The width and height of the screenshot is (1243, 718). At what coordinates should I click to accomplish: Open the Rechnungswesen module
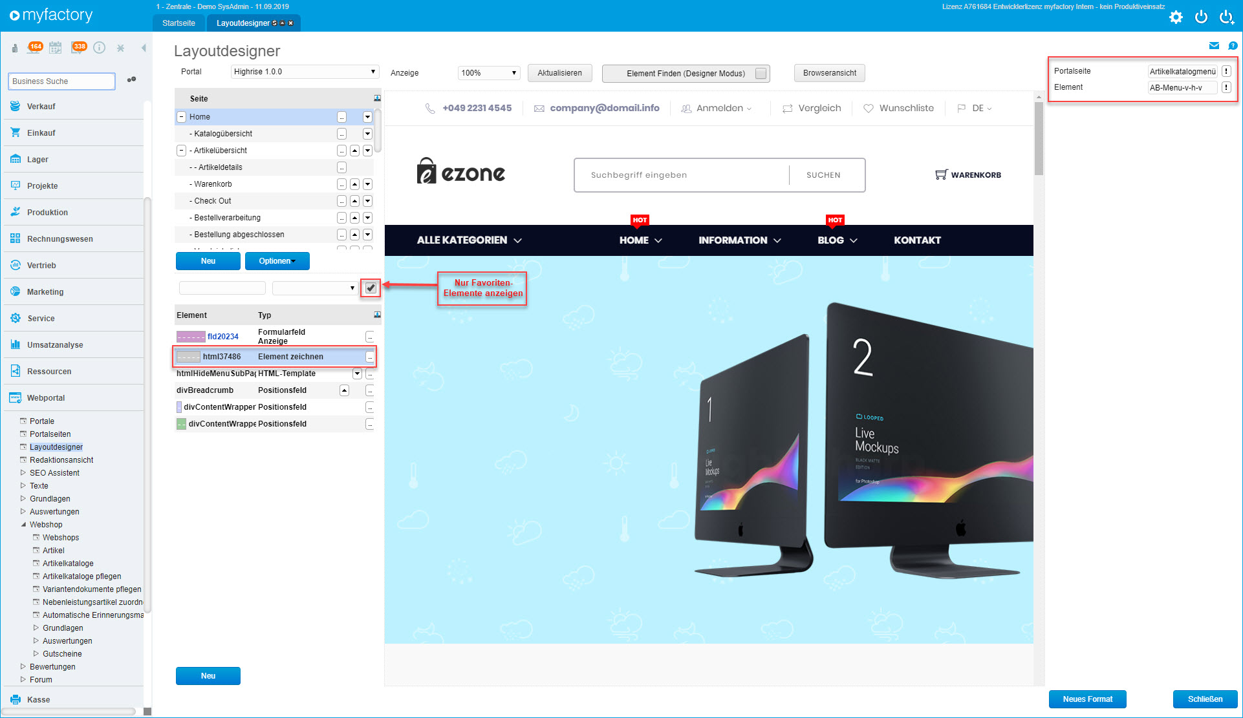[74, 238]
